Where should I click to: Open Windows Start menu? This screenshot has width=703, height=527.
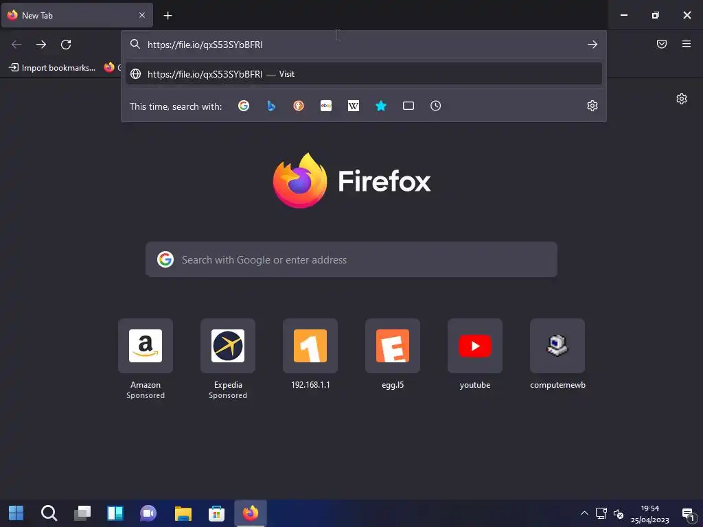[16, 513]
